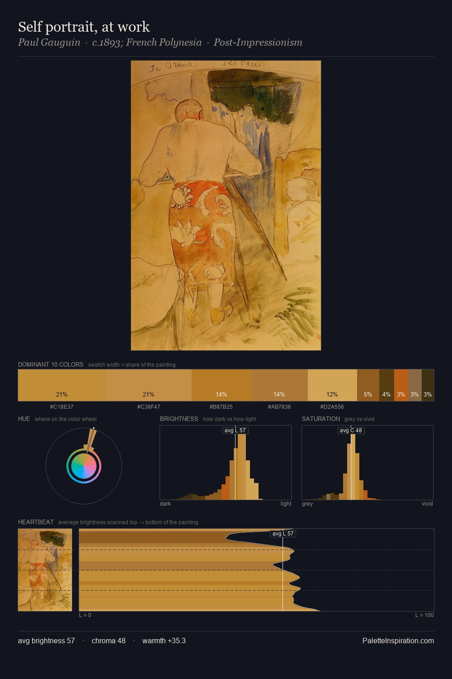This screenshot has height=679, width=452.
Task: Click the 'DOMINANT 10 COLORS' heading
Action: pyautogui.click(x=51, y=364)
